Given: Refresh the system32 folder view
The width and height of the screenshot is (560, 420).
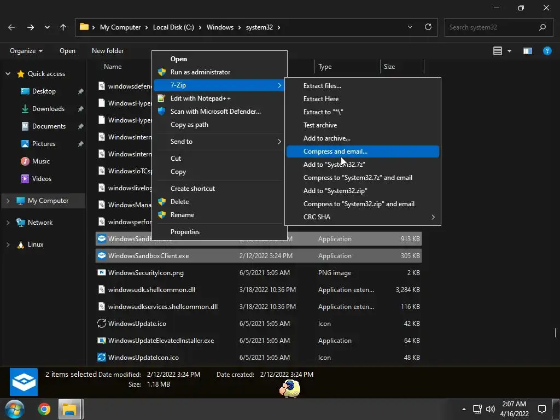Looking at the screenshot, I should (x=428, y=27).
